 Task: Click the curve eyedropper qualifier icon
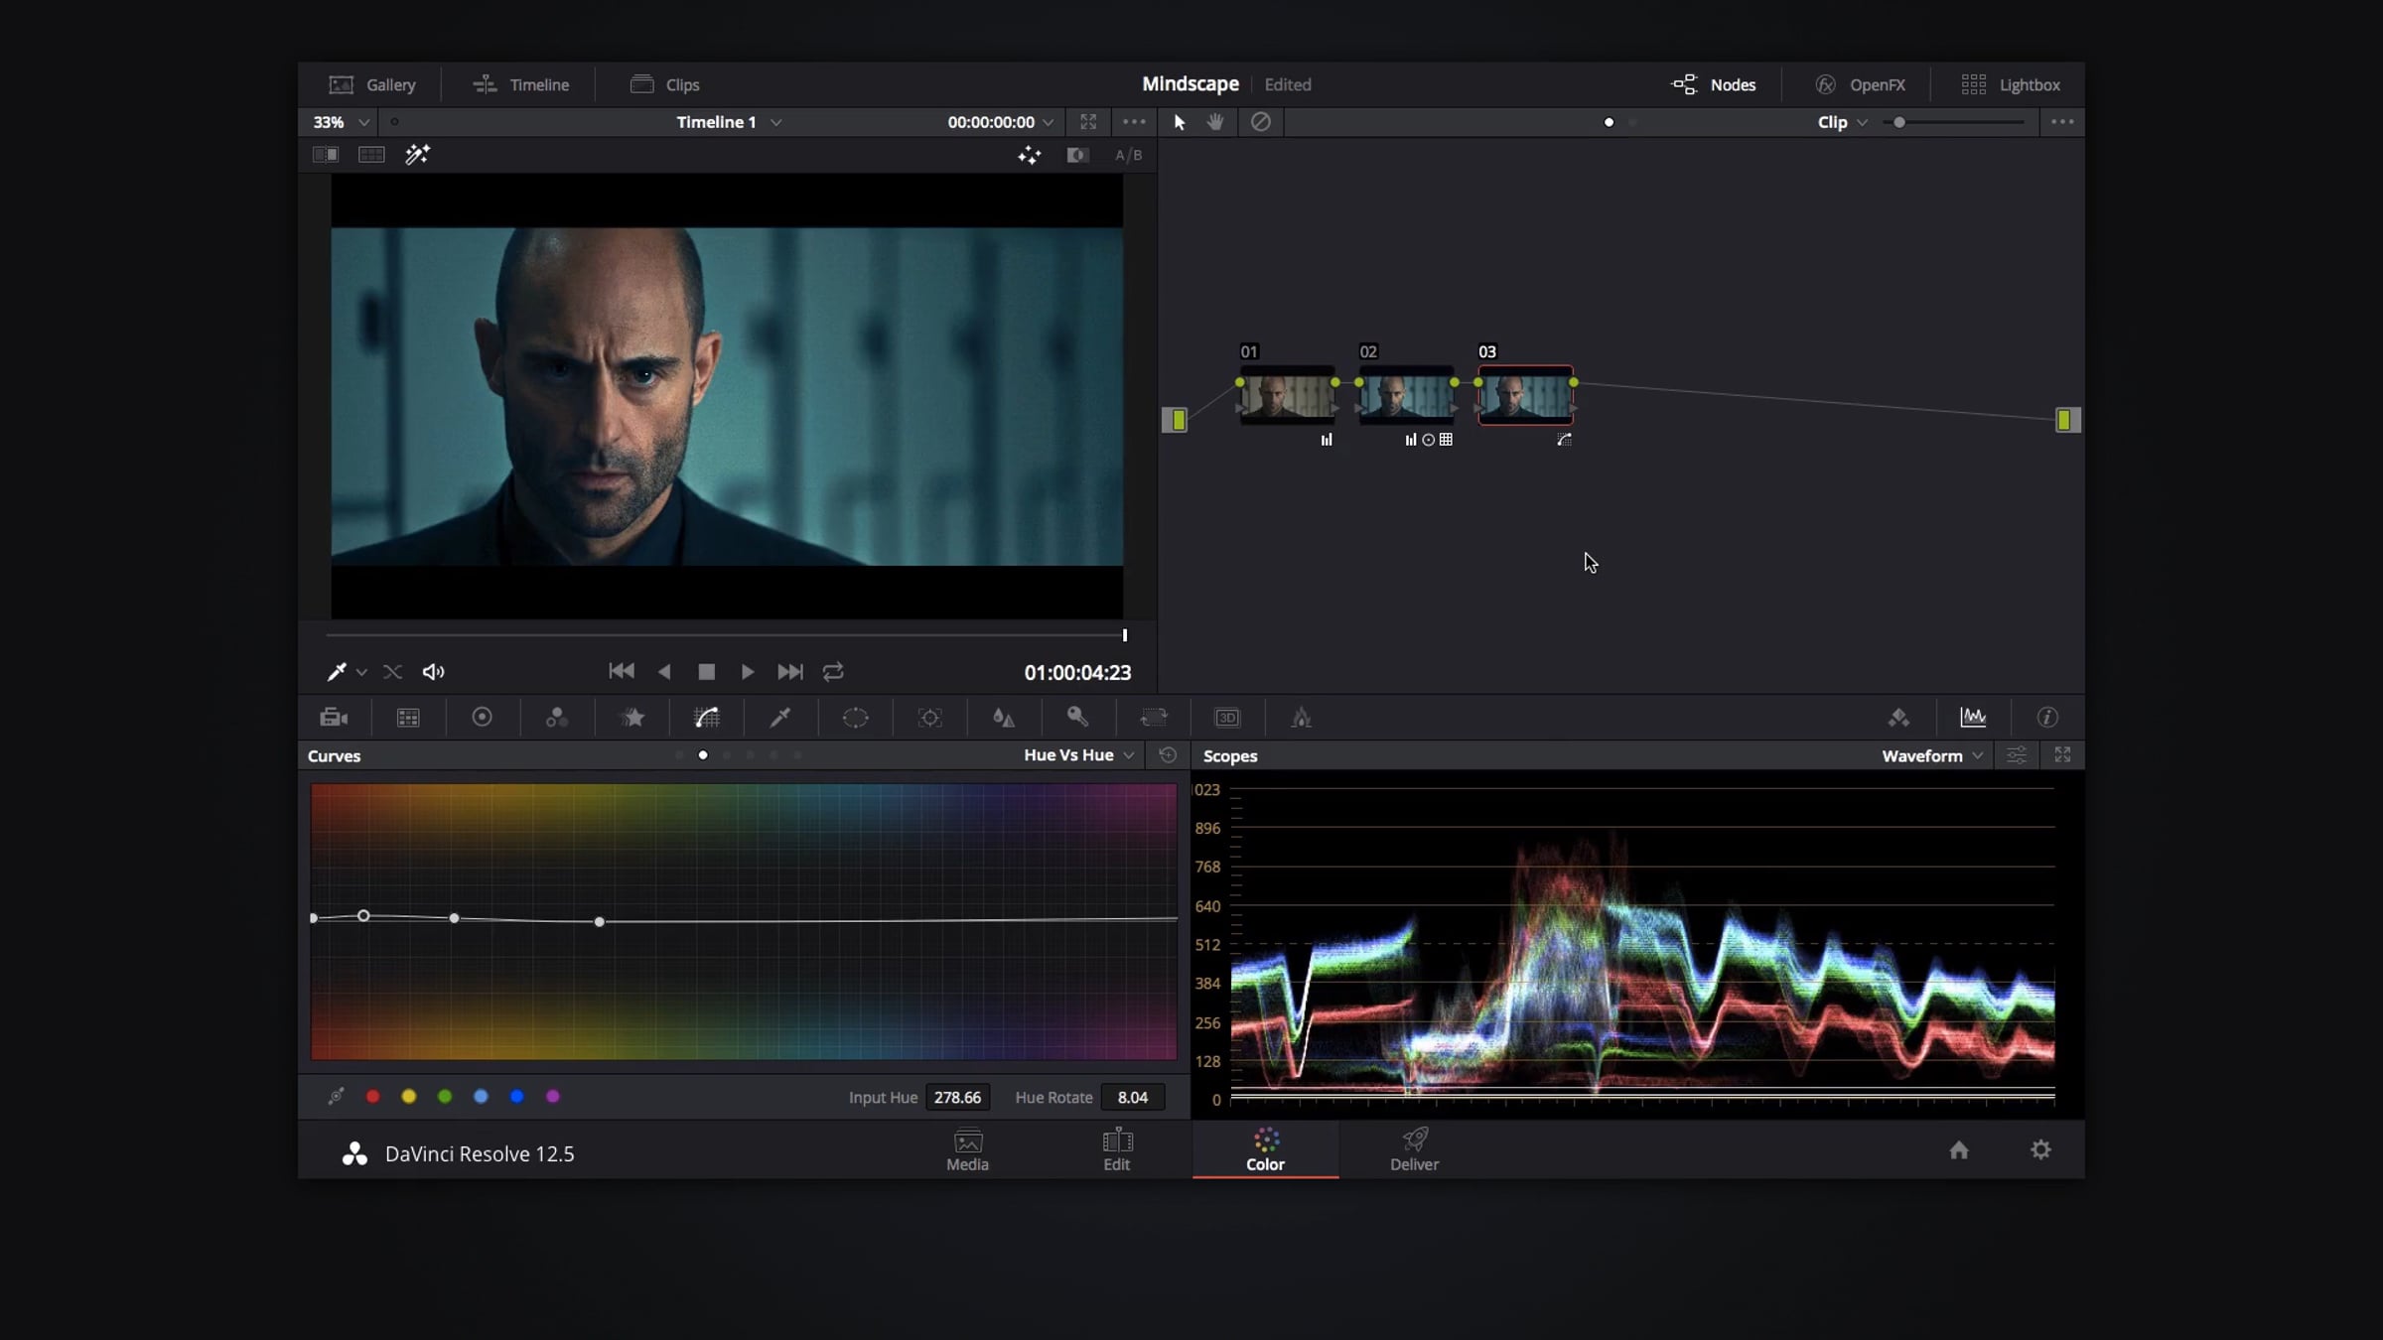click(x=336, y=1097)
